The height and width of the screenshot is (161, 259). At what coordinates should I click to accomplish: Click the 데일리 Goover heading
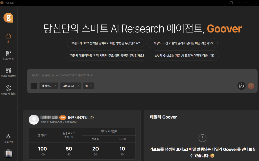click(x=163, y=117)
